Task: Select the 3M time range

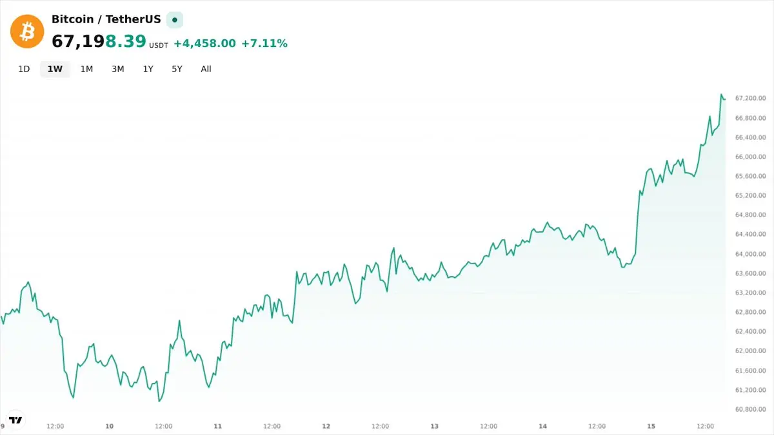Action: pos(117,69)
